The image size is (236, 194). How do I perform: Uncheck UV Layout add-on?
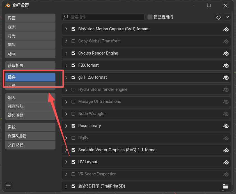73,162
